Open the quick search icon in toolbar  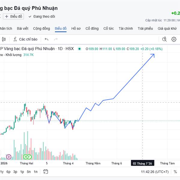164,39
